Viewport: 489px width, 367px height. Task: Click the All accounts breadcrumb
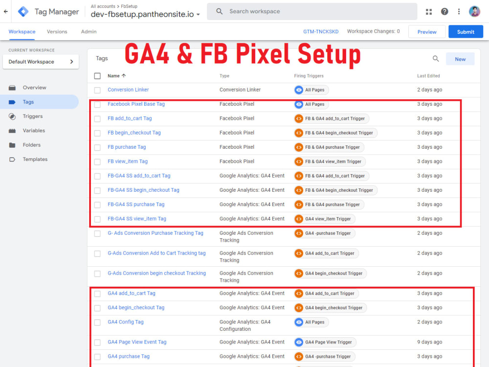[103, 6]
